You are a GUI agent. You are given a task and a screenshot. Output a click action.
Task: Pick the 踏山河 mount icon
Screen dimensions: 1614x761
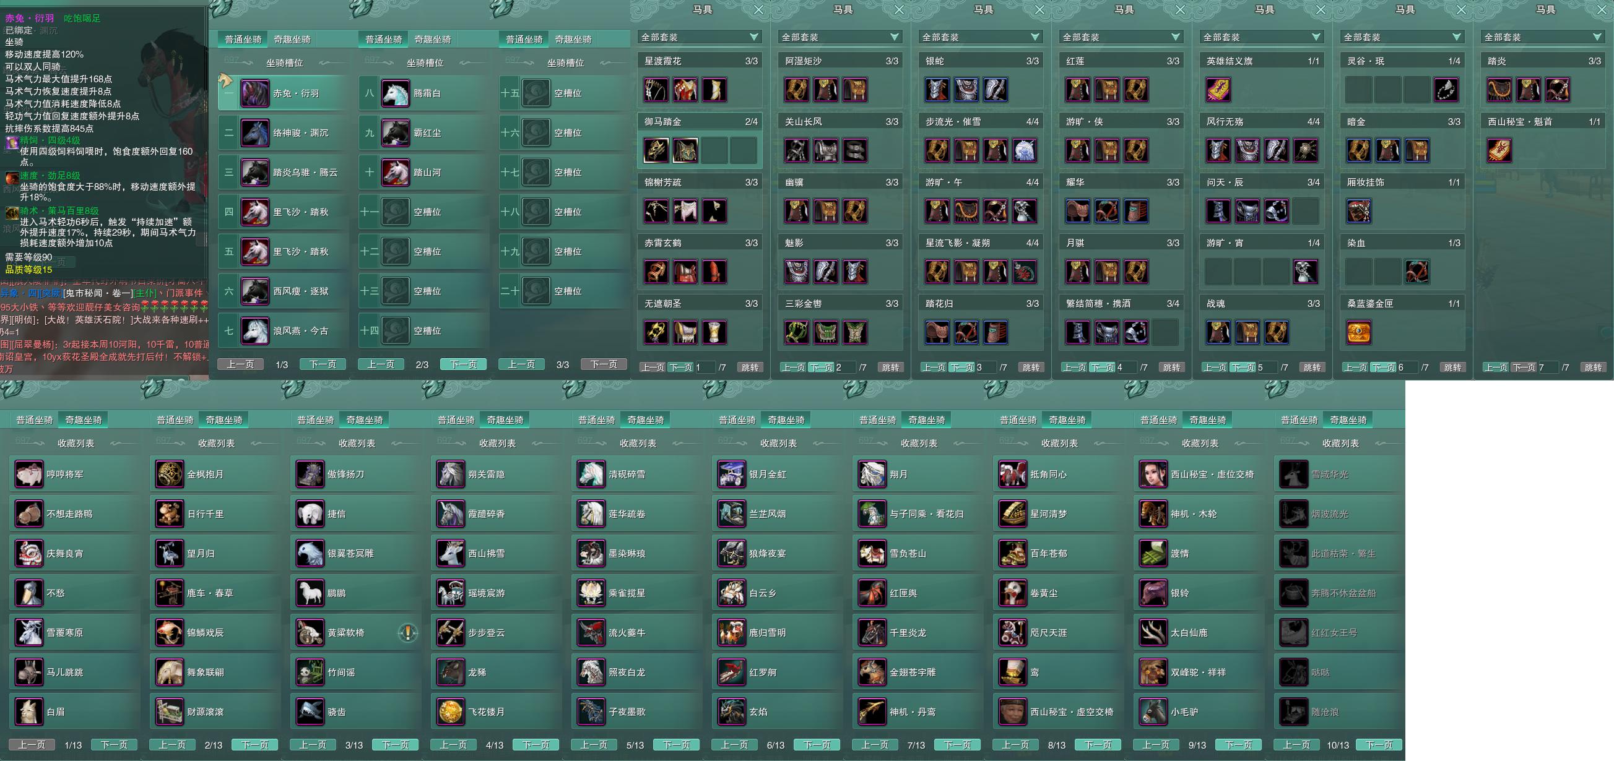pos(396,172)
